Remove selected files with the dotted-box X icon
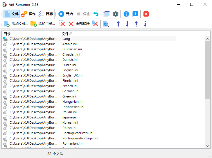Image resolution: width=212 pixels, height=158 pixels. click(62, 24)
